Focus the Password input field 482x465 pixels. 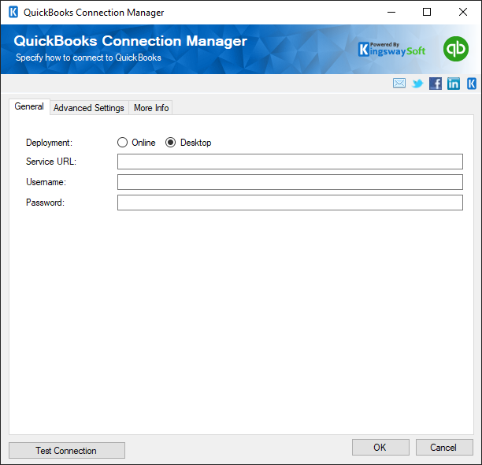(x=290, y=203)
